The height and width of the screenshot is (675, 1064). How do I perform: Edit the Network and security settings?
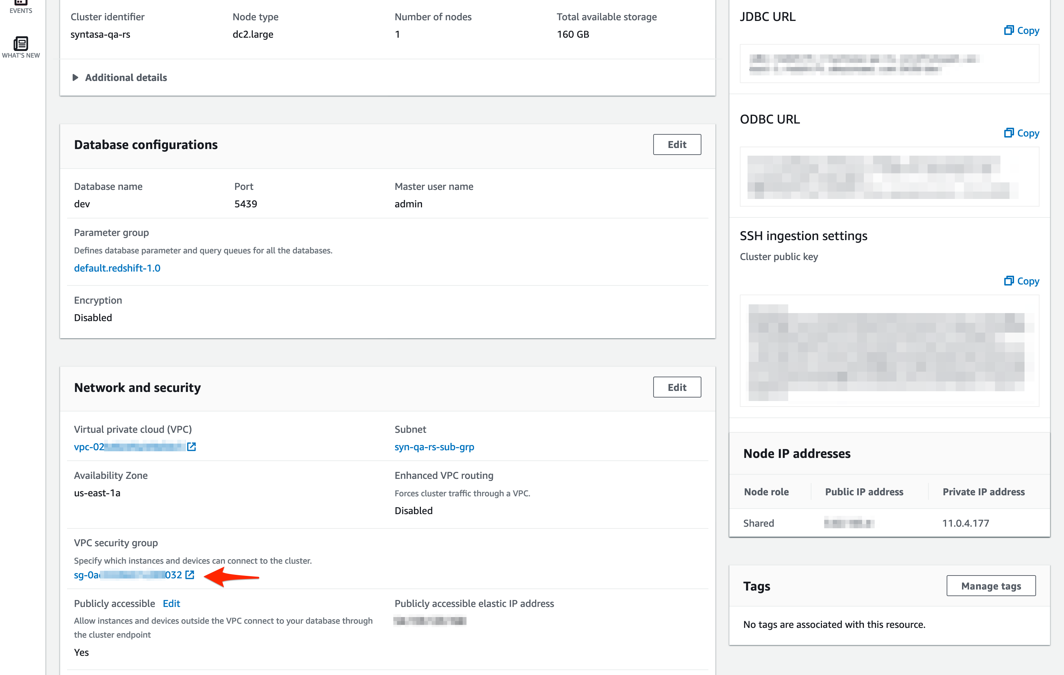click(677, 387)
